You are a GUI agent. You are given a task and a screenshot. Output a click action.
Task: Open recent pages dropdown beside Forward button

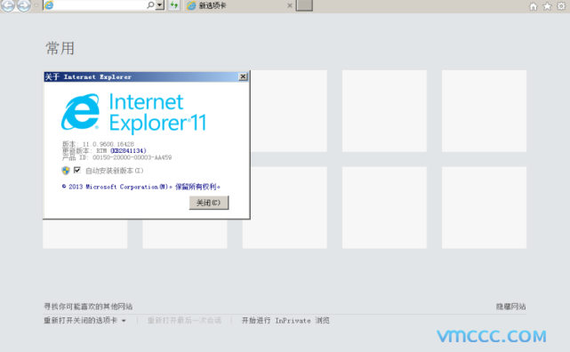point(36,5)
